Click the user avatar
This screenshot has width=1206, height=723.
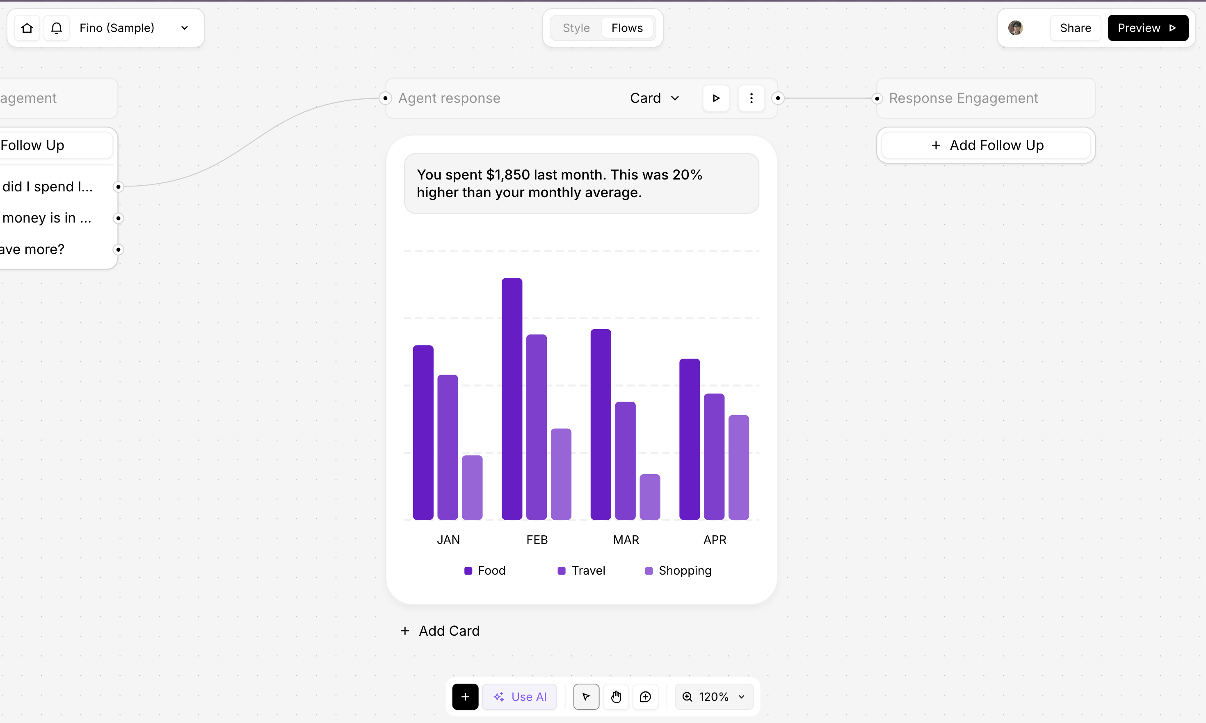pos(1016,28)
